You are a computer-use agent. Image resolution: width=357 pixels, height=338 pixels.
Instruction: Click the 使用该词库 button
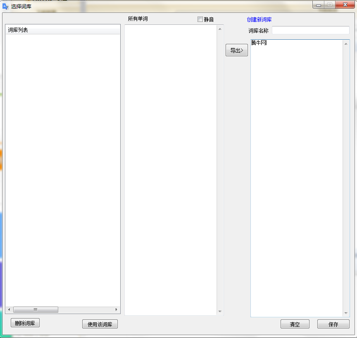click(x=100, y=324)
